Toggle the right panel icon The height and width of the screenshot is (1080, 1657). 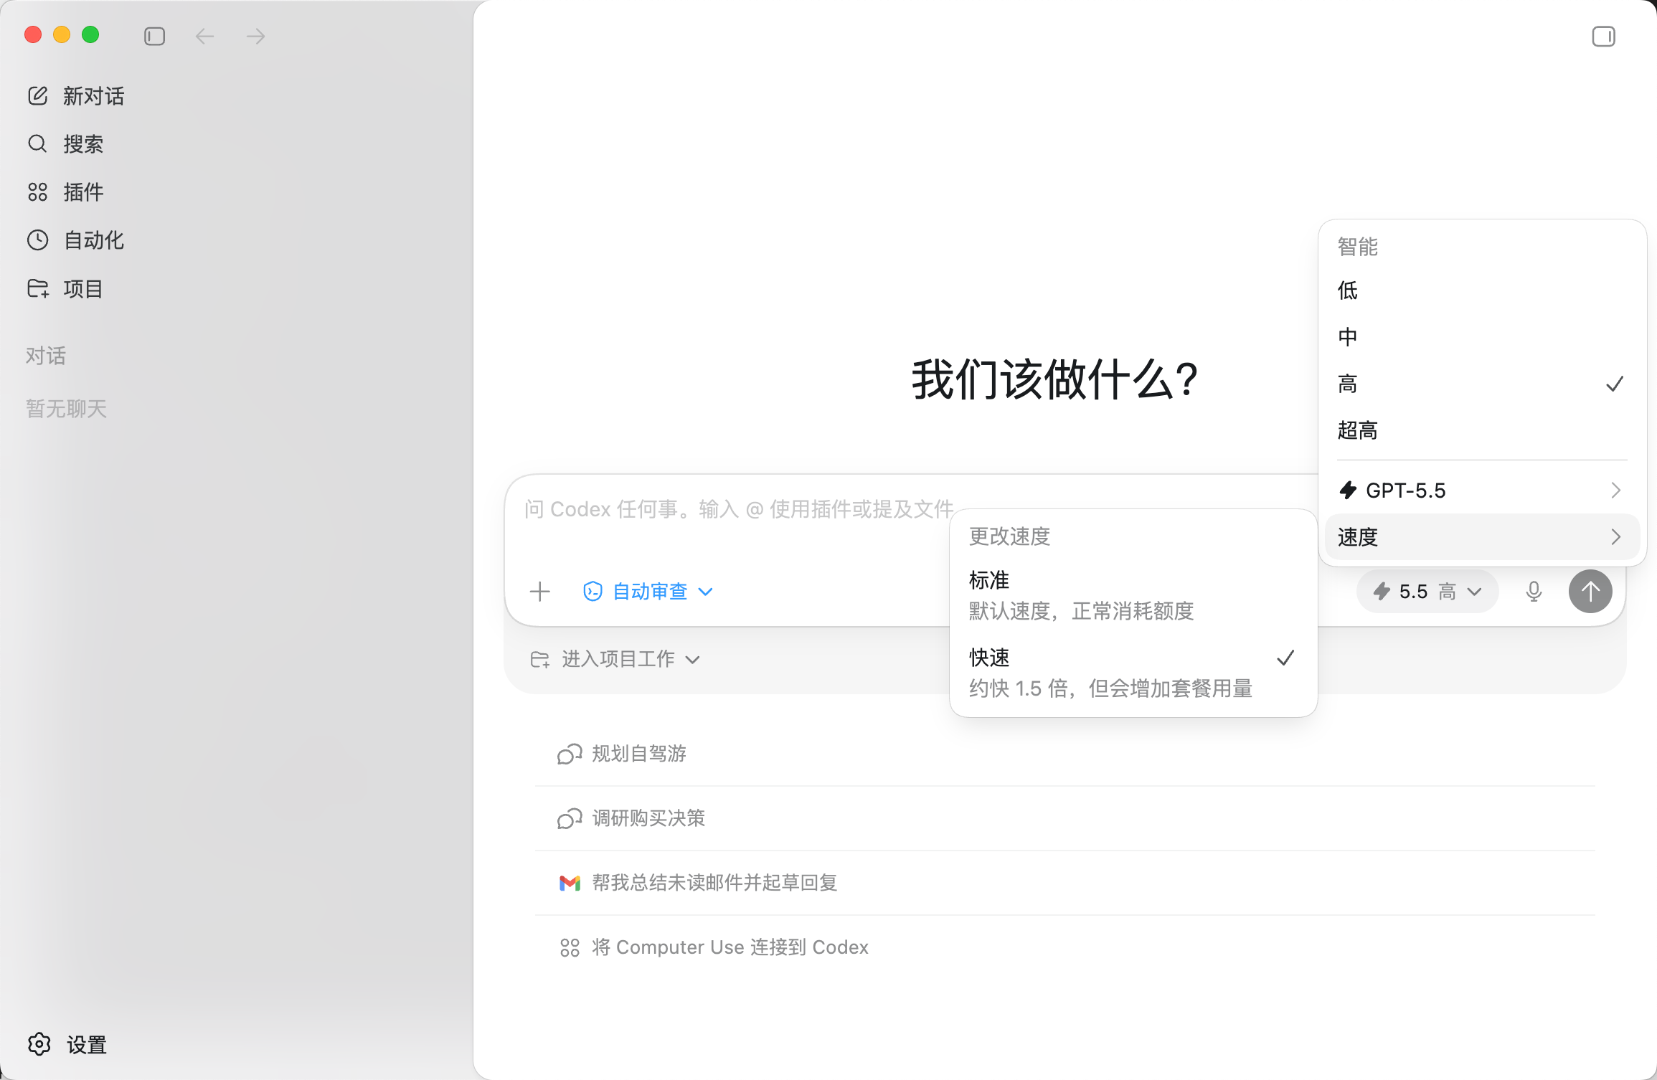[1603, 36]
